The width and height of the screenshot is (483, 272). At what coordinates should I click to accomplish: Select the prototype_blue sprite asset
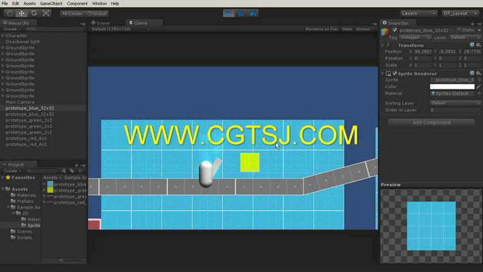66,184
